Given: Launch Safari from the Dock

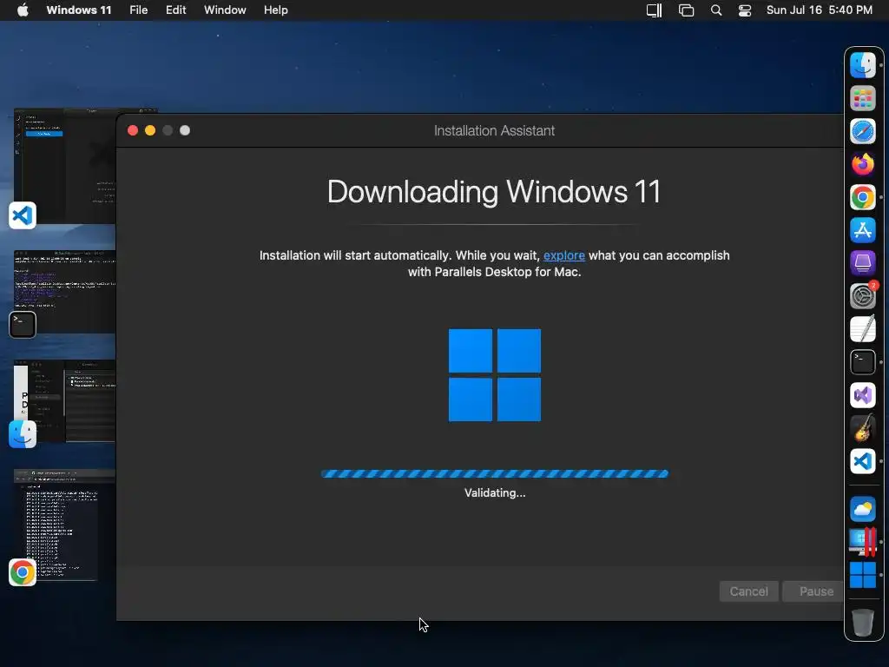Looking at the screenshot, I should [862, 131].
